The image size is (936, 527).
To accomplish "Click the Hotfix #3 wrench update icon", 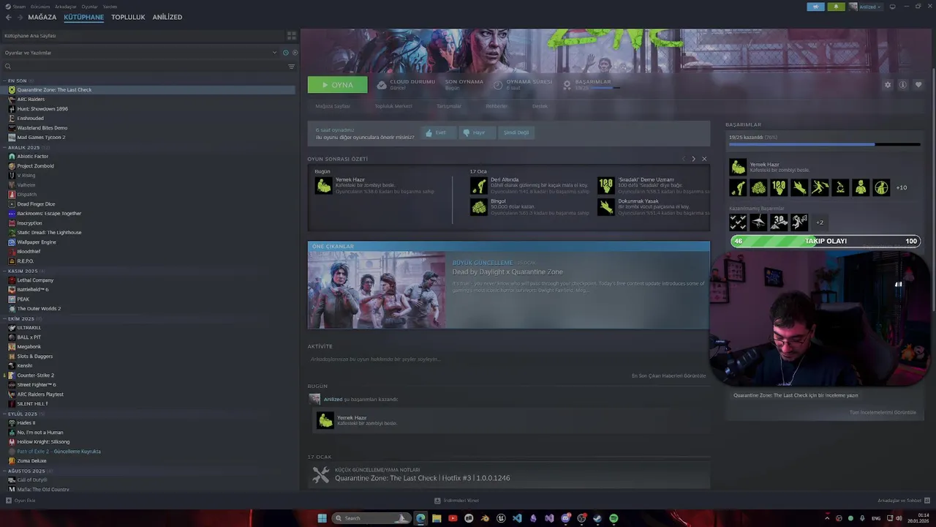I will 320,474.
